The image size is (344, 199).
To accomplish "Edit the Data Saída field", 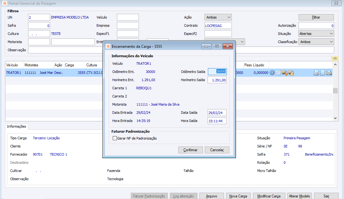I will pyautogui.click(x=217, y=113).
